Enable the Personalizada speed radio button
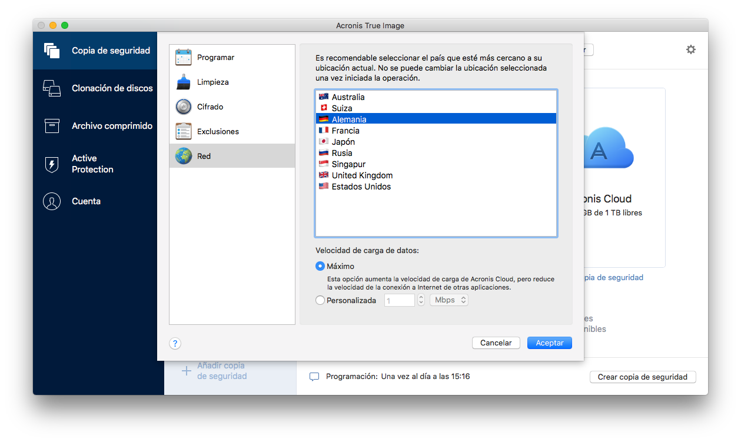Image resolution: width=741 pixels, height=442 pixels. coord(320,300)
